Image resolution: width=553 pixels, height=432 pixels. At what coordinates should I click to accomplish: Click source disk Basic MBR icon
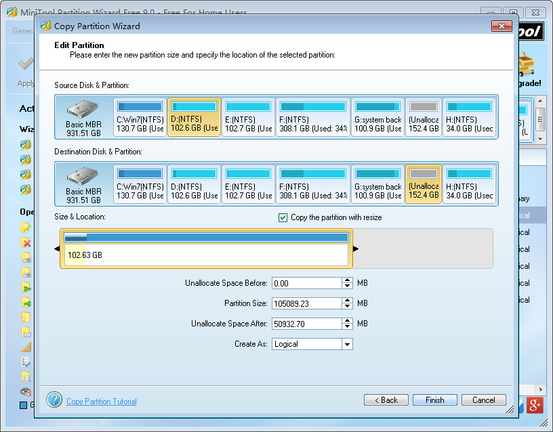[83, 109]
